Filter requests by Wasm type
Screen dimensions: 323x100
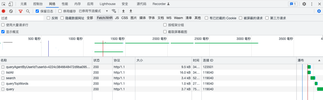coord(178,18)
